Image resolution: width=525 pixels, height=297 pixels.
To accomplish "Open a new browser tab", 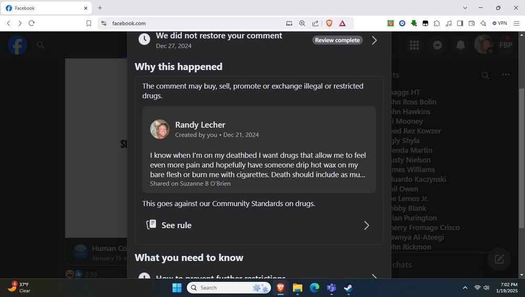I will (100, 8).
